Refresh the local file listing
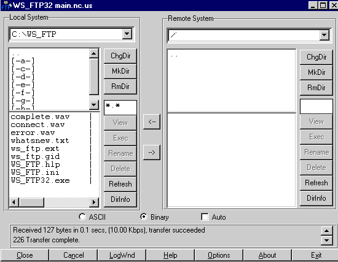The height and width of the screenshot is (262, 338). (x=120, y=184)
